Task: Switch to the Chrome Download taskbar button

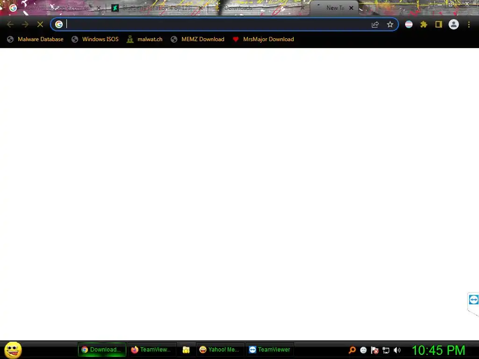Action: pos(102,350)
